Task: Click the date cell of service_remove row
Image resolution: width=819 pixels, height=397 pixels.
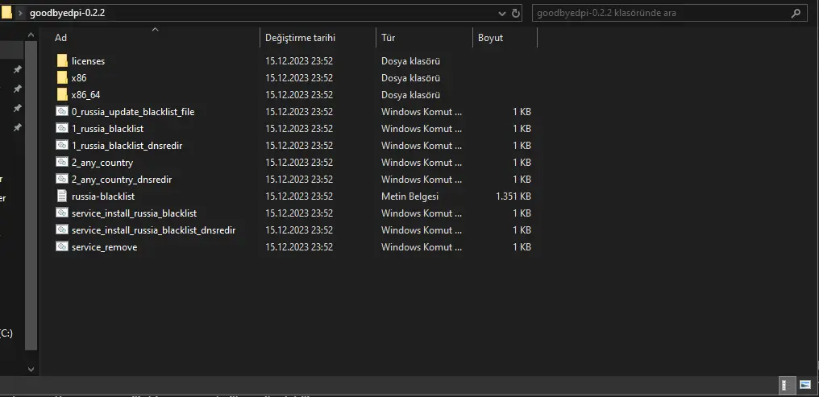Action: [299, 246]
